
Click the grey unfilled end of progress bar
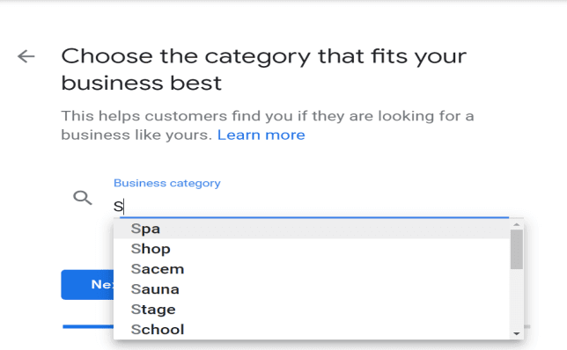tap(527, 326)
